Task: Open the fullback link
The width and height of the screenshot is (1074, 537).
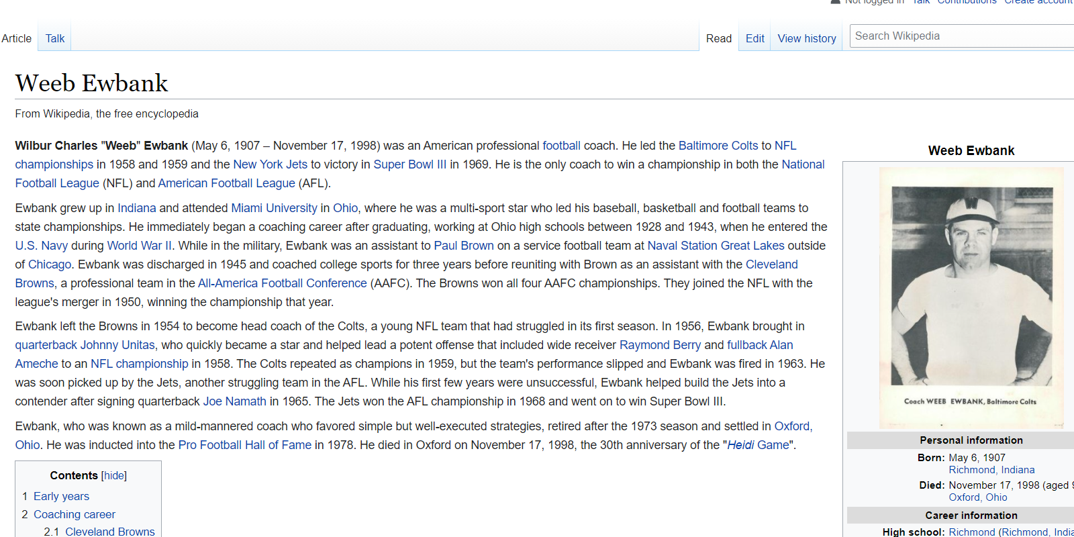Action: 746,345
